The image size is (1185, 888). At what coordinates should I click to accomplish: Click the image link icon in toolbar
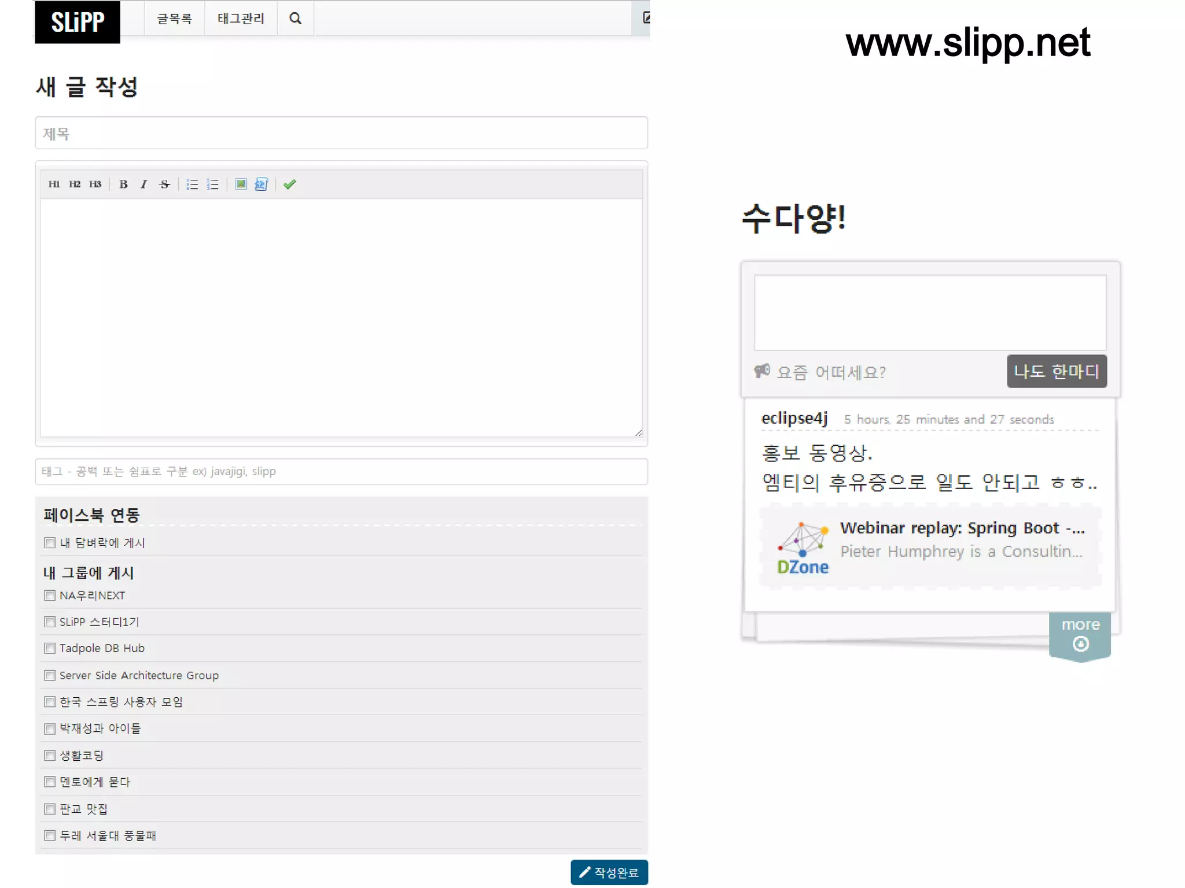click(x=262, y=184)
